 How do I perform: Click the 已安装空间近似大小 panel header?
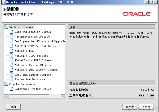click(x=112, y=83)
